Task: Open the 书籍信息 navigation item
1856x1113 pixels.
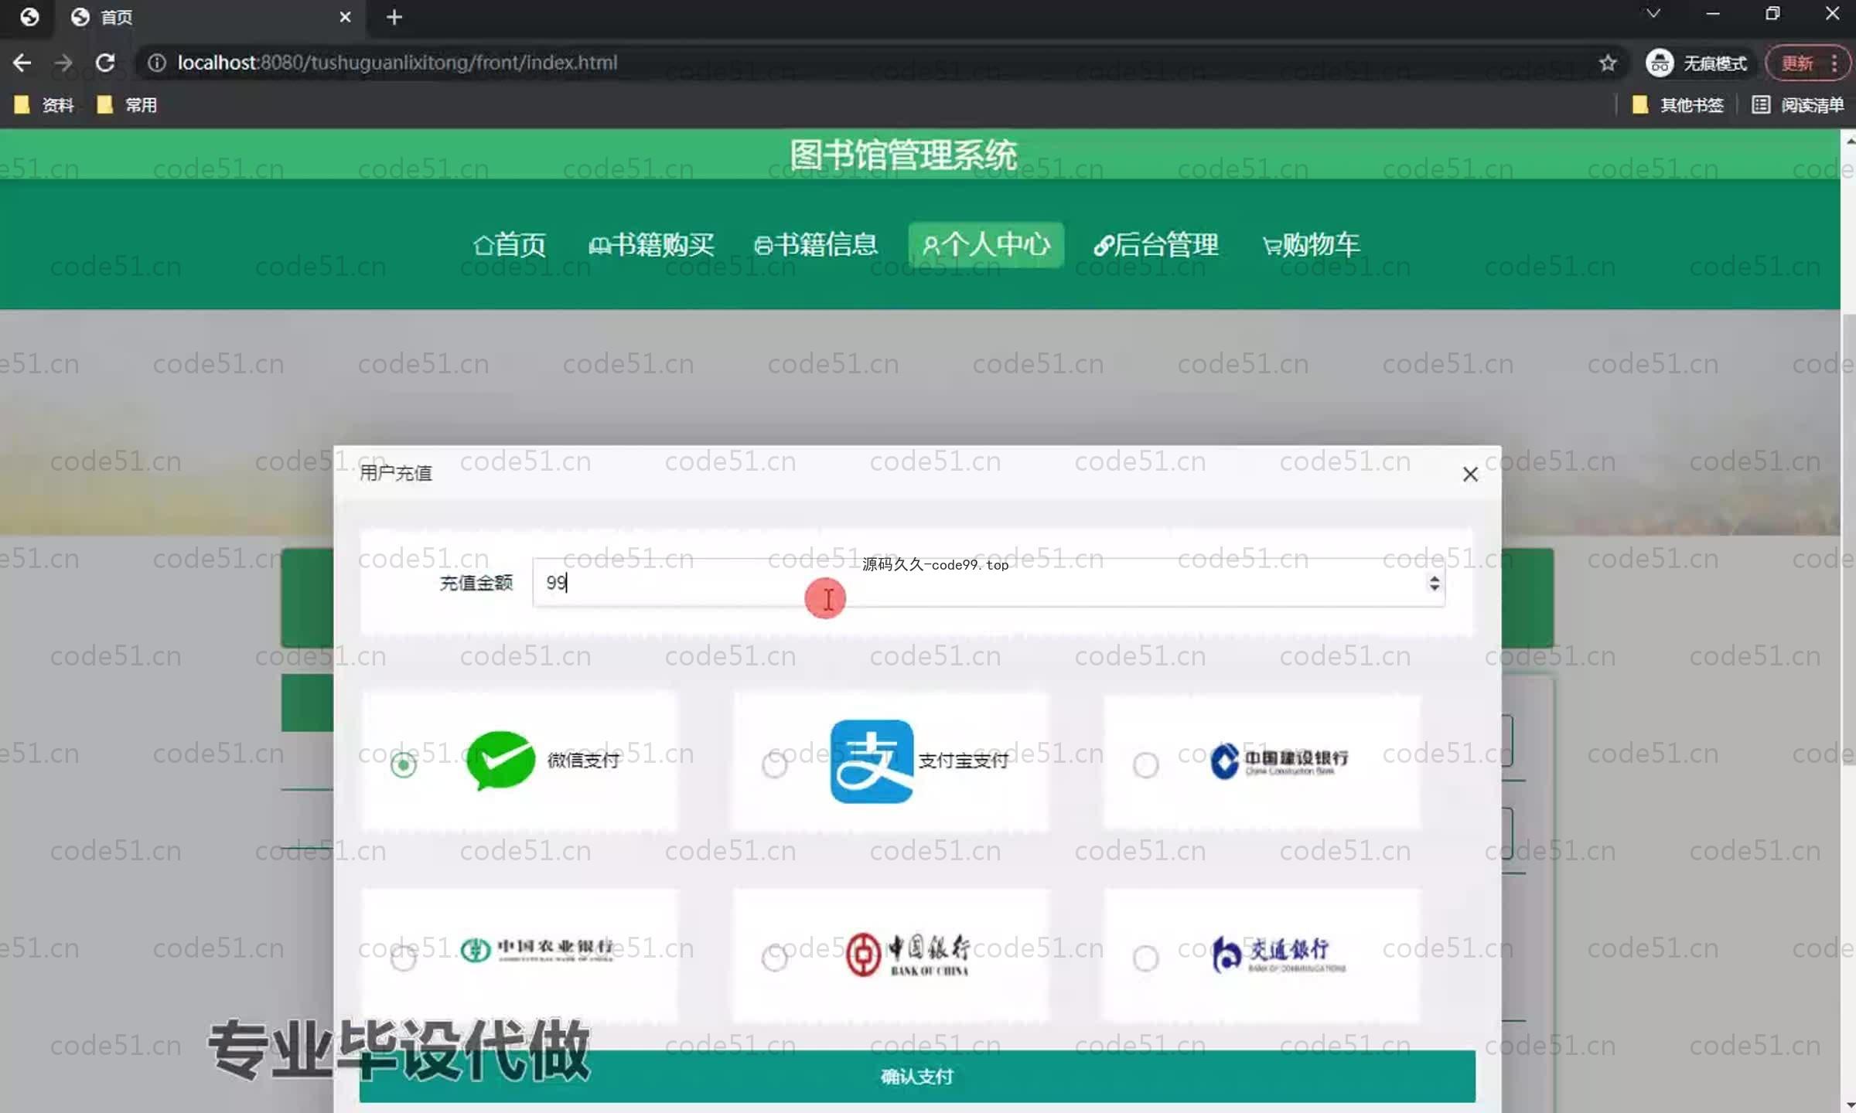Action: 815,245
